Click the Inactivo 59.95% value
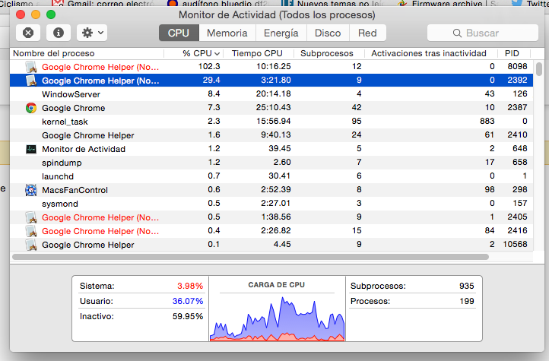Viewport: 549px width, 361px height. click(x=188, y=316)
